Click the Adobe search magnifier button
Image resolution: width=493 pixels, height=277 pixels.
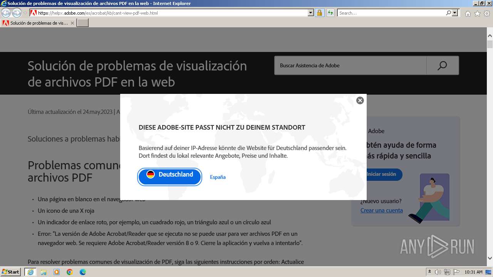[x=443, y=65]
